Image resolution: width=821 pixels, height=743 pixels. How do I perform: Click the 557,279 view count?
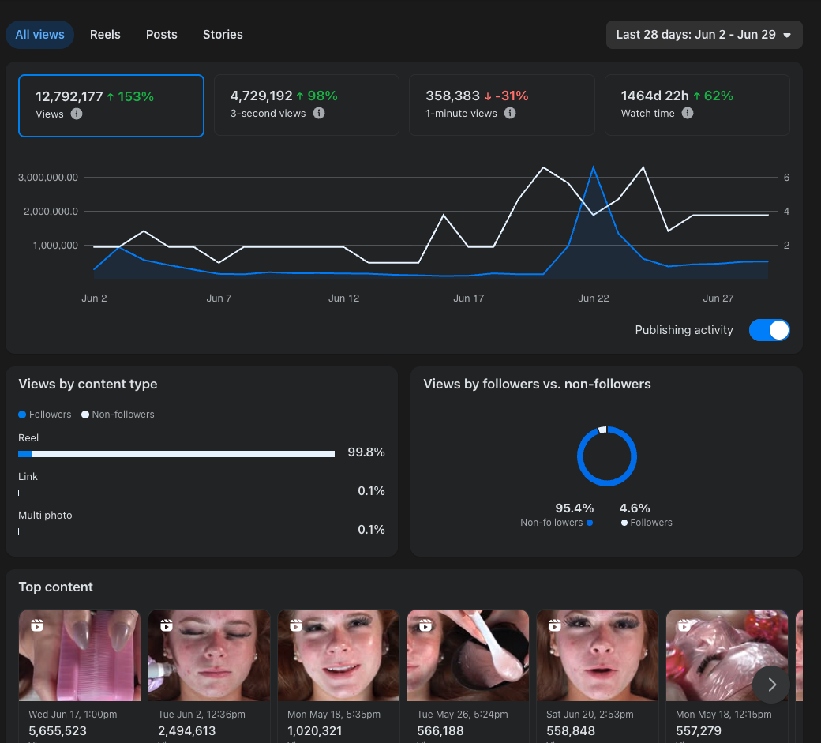[699, 731]
